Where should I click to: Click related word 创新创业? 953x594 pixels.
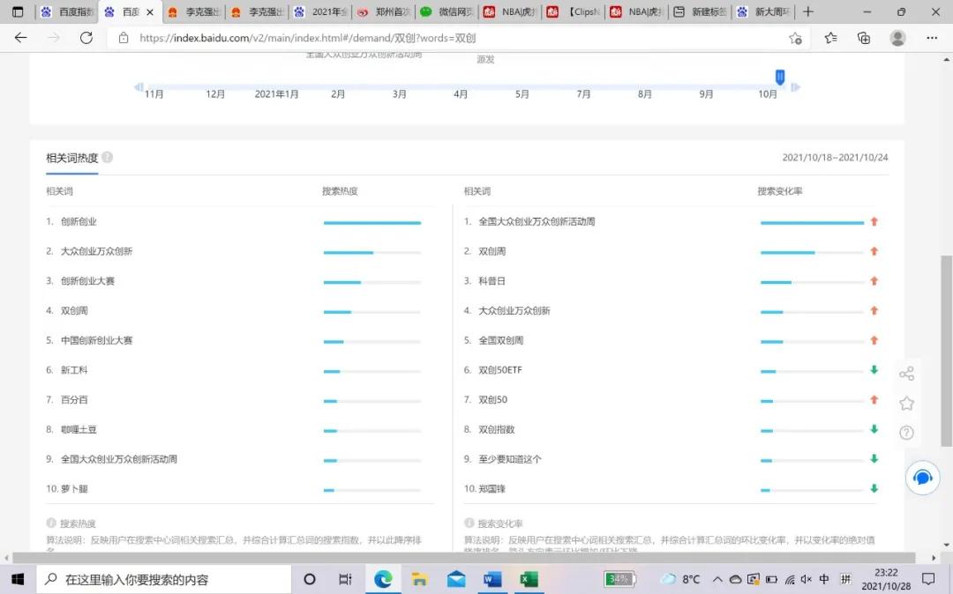tap(79, 221)
